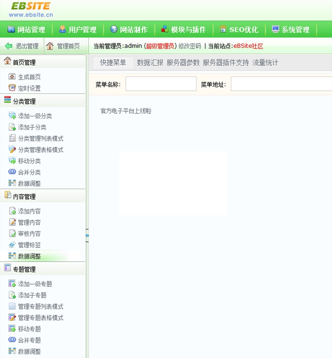This screenshot has height=358, width=332.
Task: Click the 数据调整 icon under 分类管理
Action: 12,183
